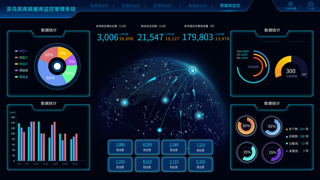
Task: Select the 7,123 粉丝数 tile
Action: [x=200, y=147]
